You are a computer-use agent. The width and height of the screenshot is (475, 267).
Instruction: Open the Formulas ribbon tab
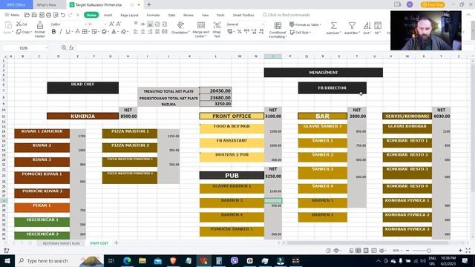click(x=154, y=15)
